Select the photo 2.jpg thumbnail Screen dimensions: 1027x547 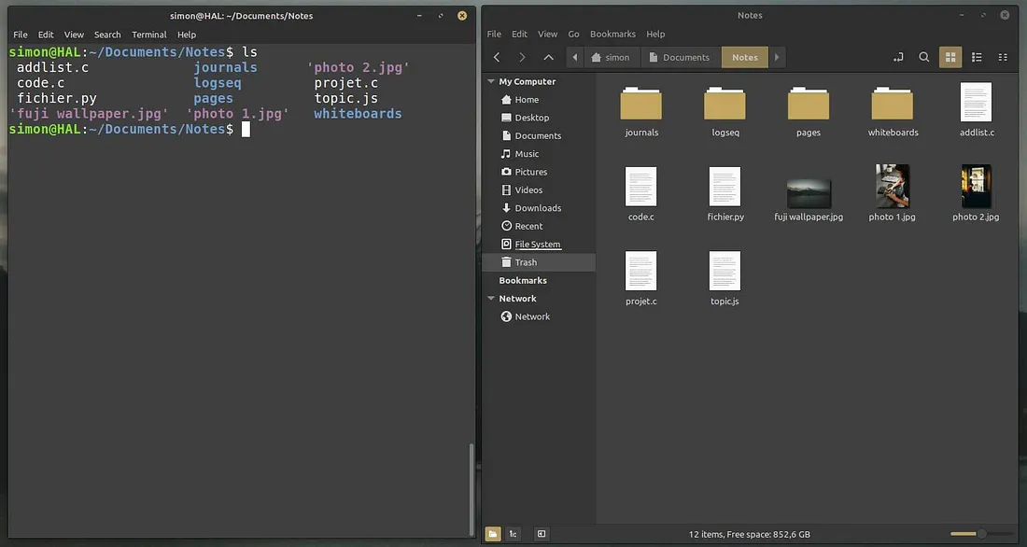pos(976,186)
